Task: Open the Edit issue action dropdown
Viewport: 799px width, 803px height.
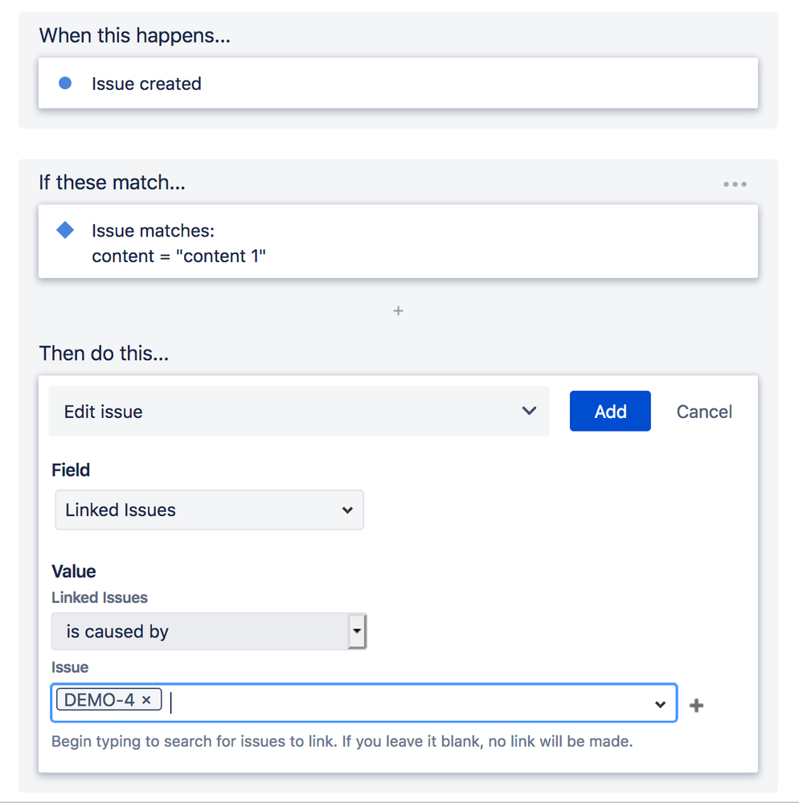Action: (299, 411)
